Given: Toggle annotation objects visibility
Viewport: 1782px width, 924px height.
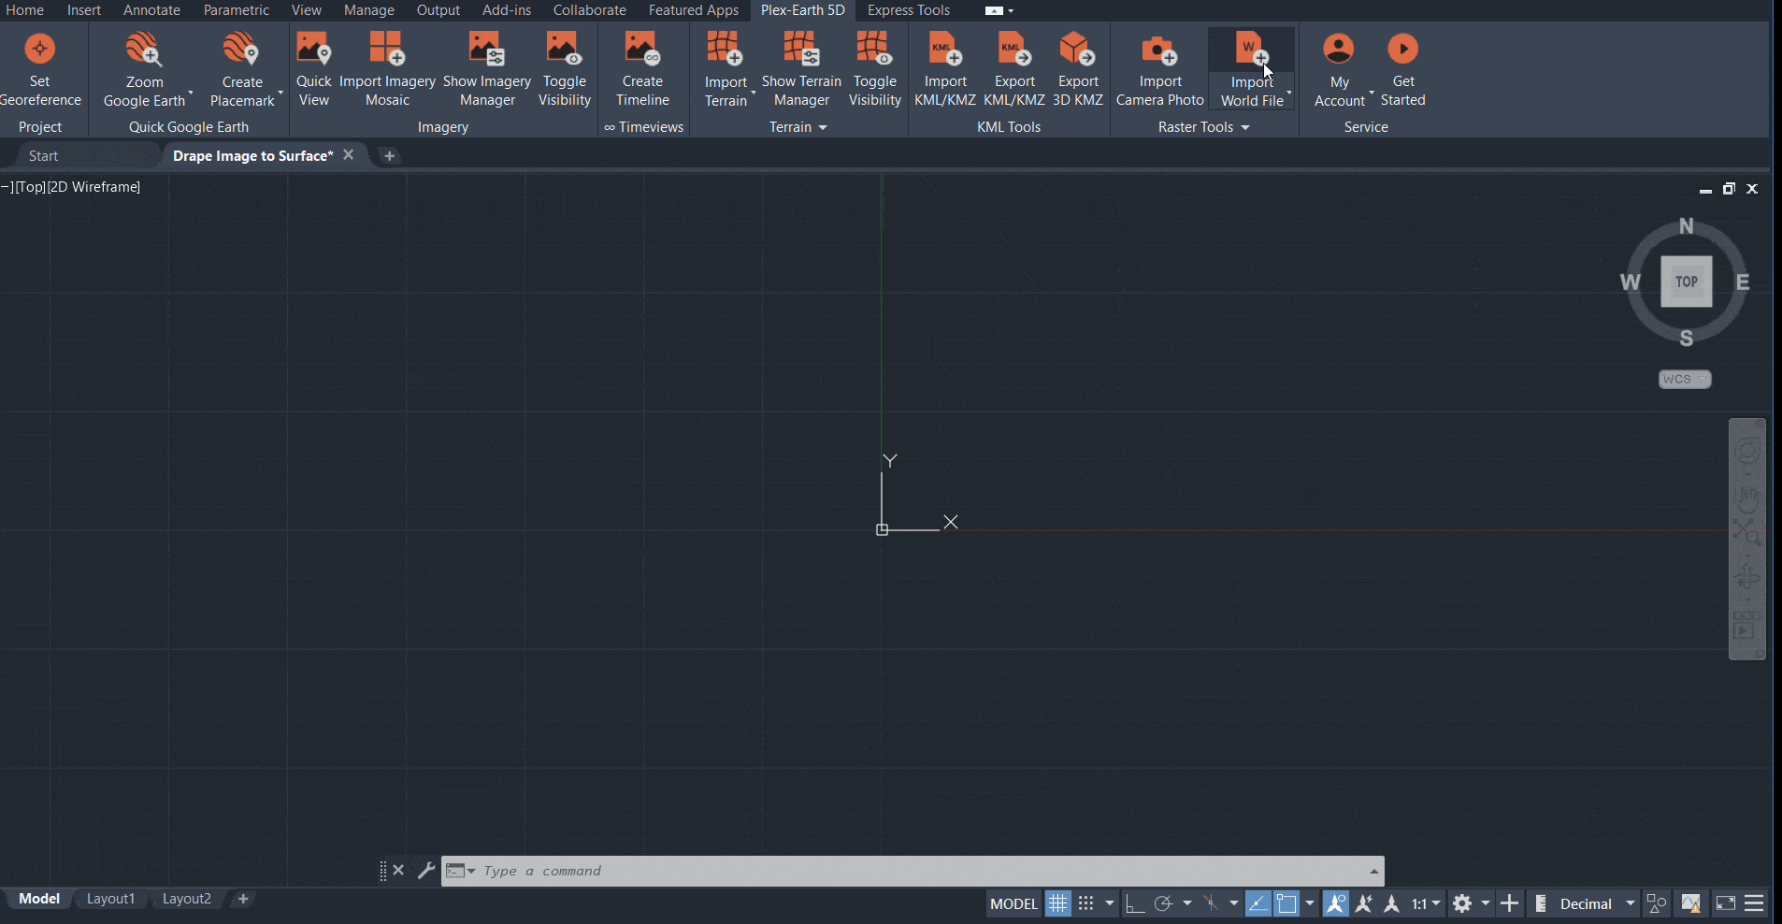Looking at the screenshot, I should (1336, 903).
